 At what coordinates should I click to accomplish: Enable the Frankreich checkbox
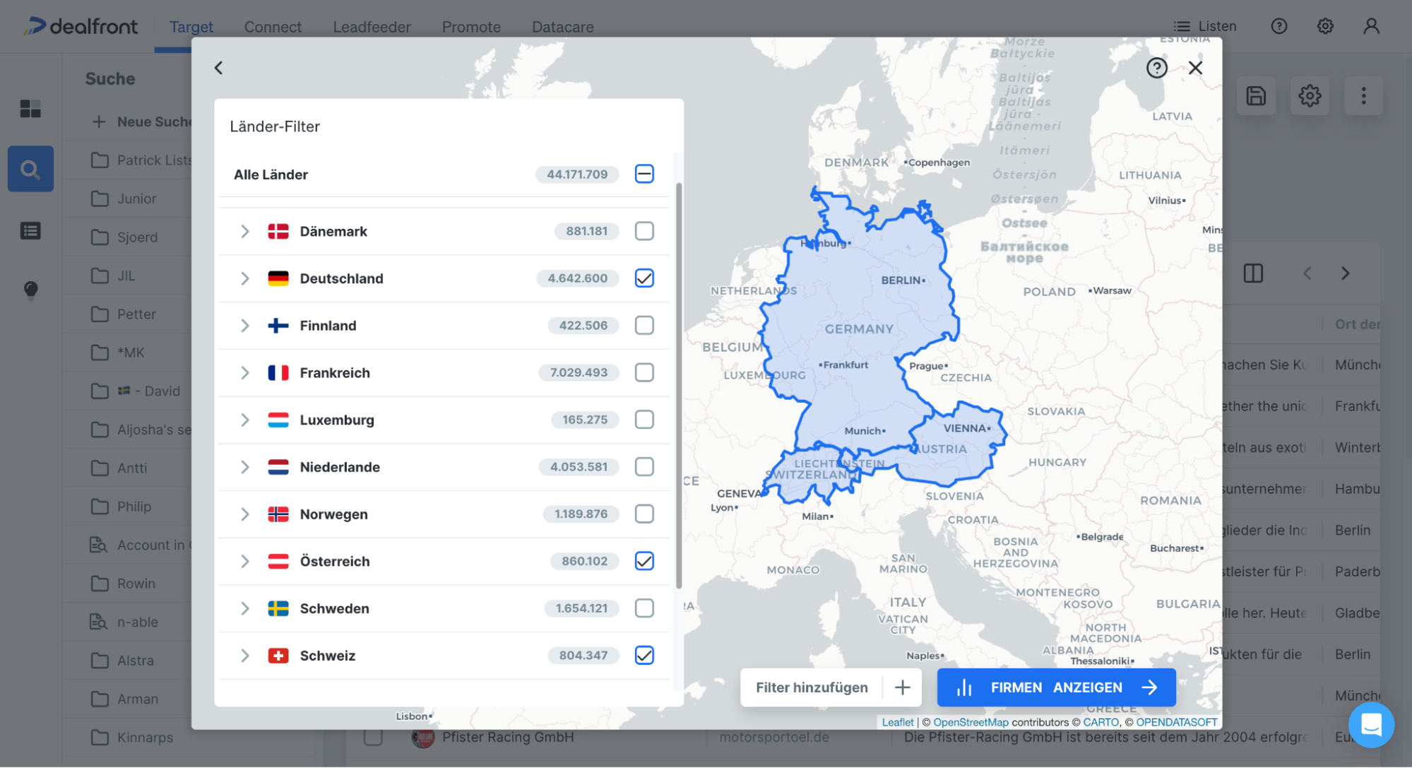643,372
